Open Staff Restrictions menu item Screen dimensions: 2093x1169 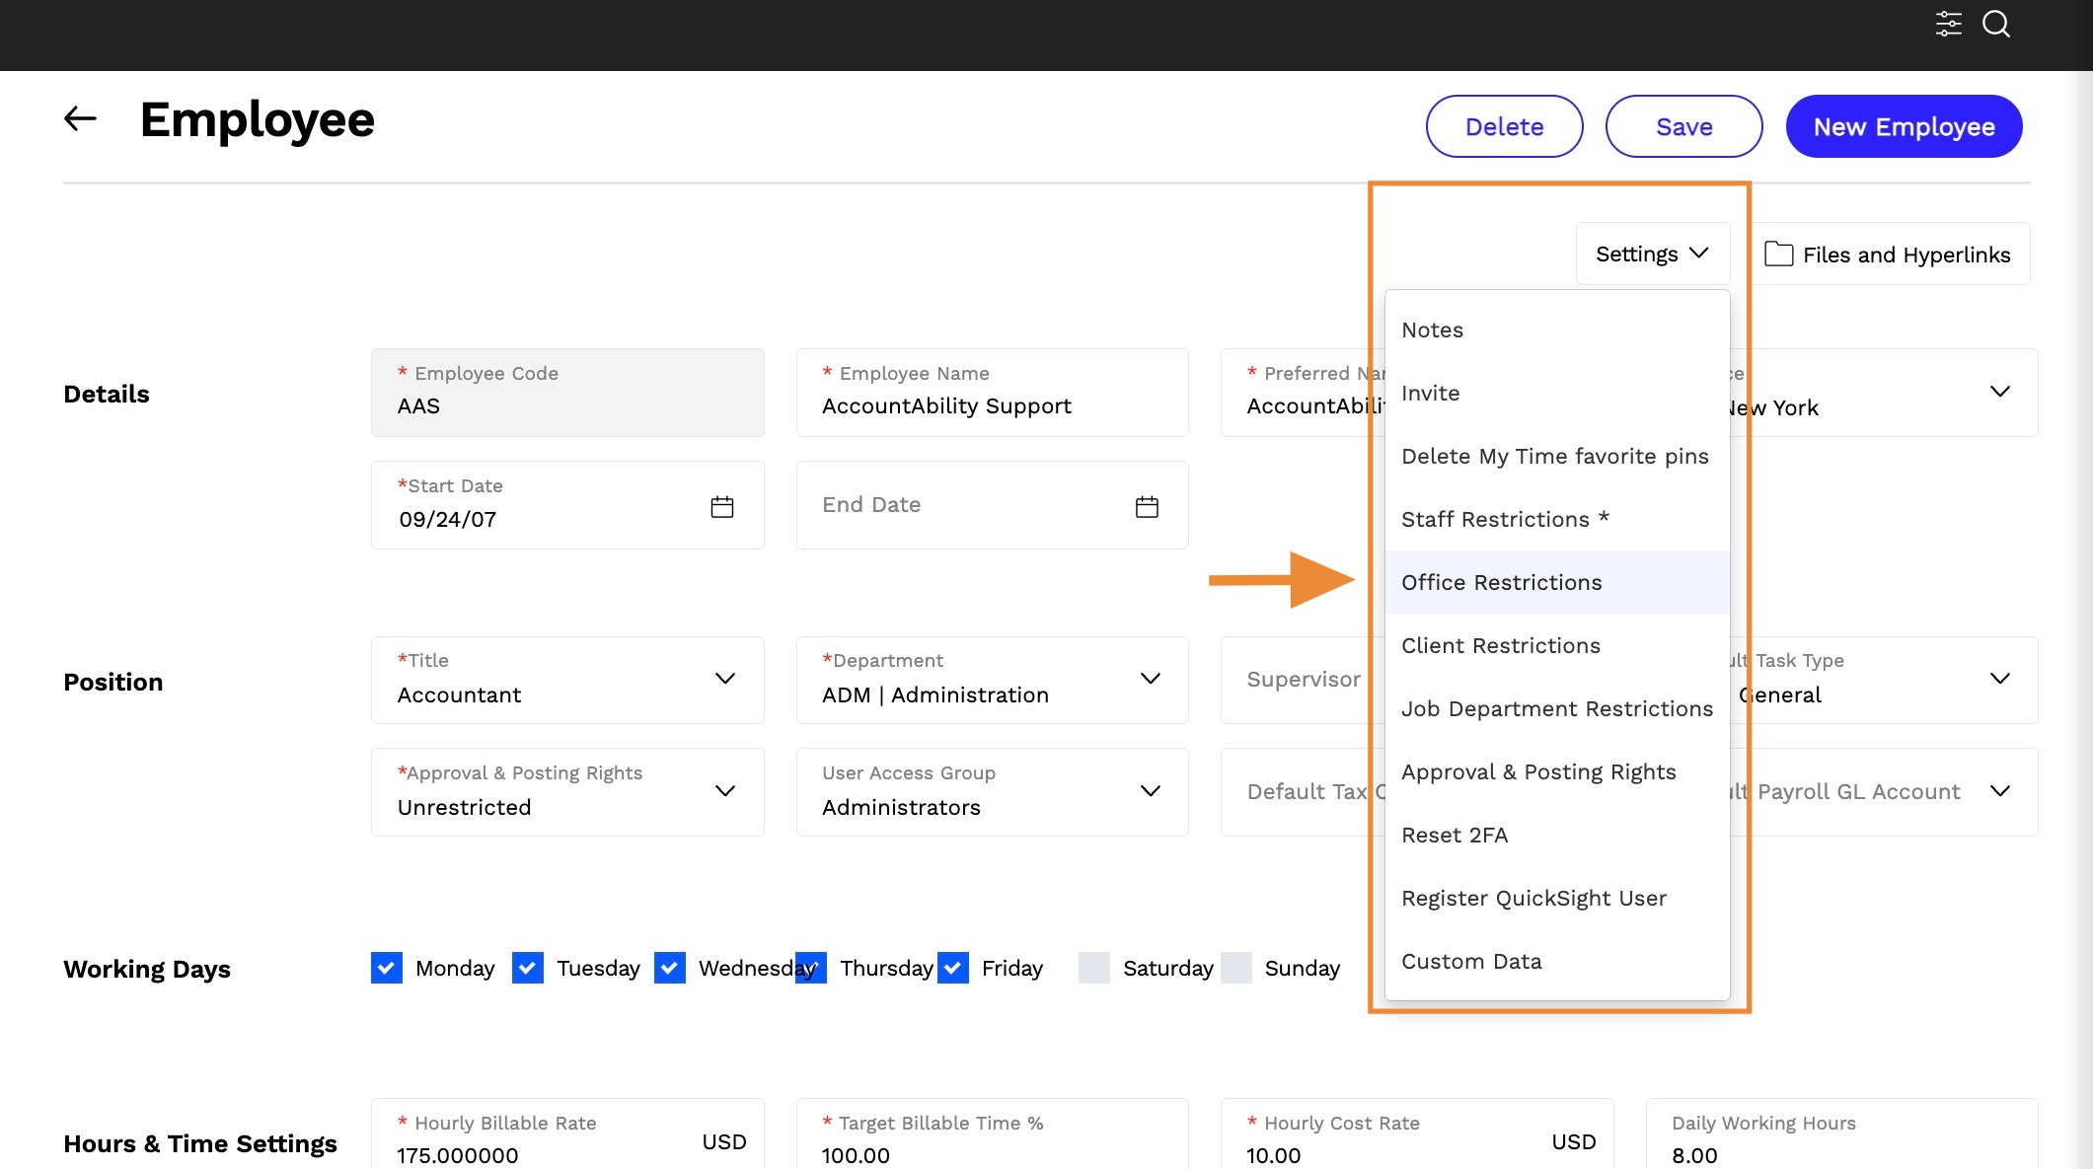(x=1557, y=519)
